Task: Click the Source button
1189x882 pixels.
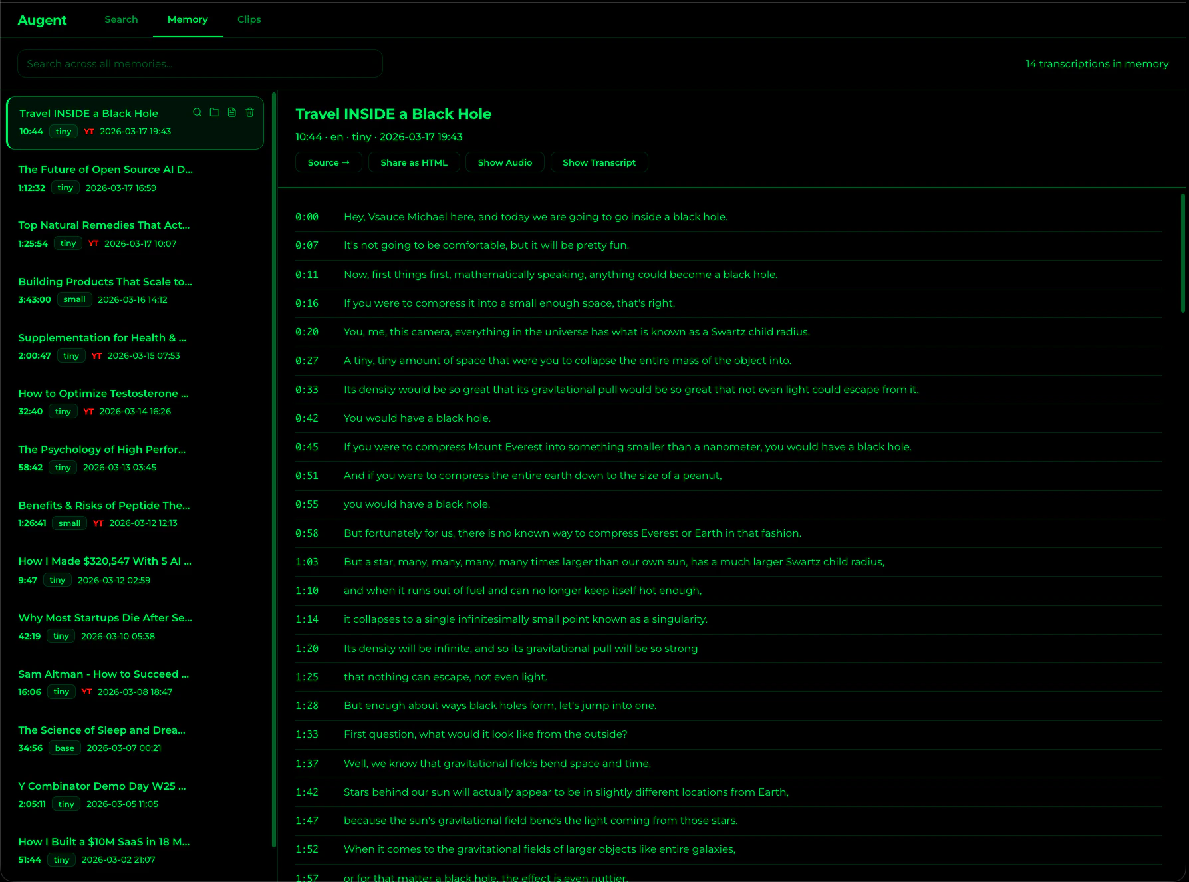Action: (x=328, y=162)
